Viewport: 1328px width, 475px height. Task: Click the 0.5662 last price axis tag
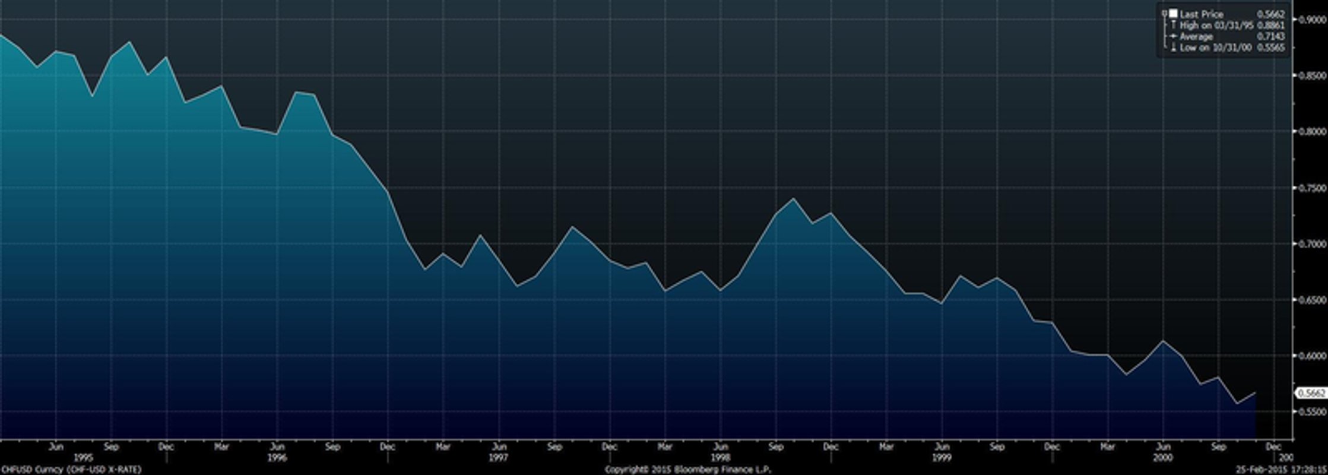[x=1310, y=393]
